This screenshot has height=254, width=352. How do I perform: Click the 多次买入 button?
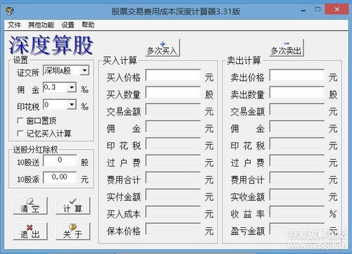coord(163,48)
